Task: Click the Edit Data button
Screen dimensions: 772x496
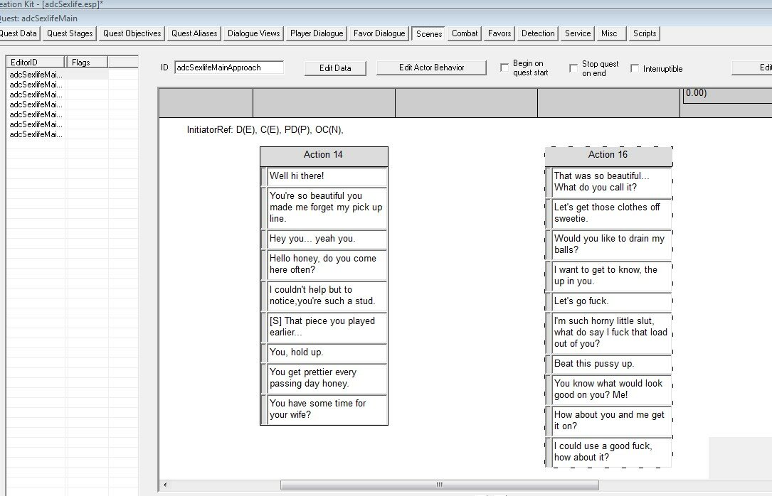Action: point(335,68)
